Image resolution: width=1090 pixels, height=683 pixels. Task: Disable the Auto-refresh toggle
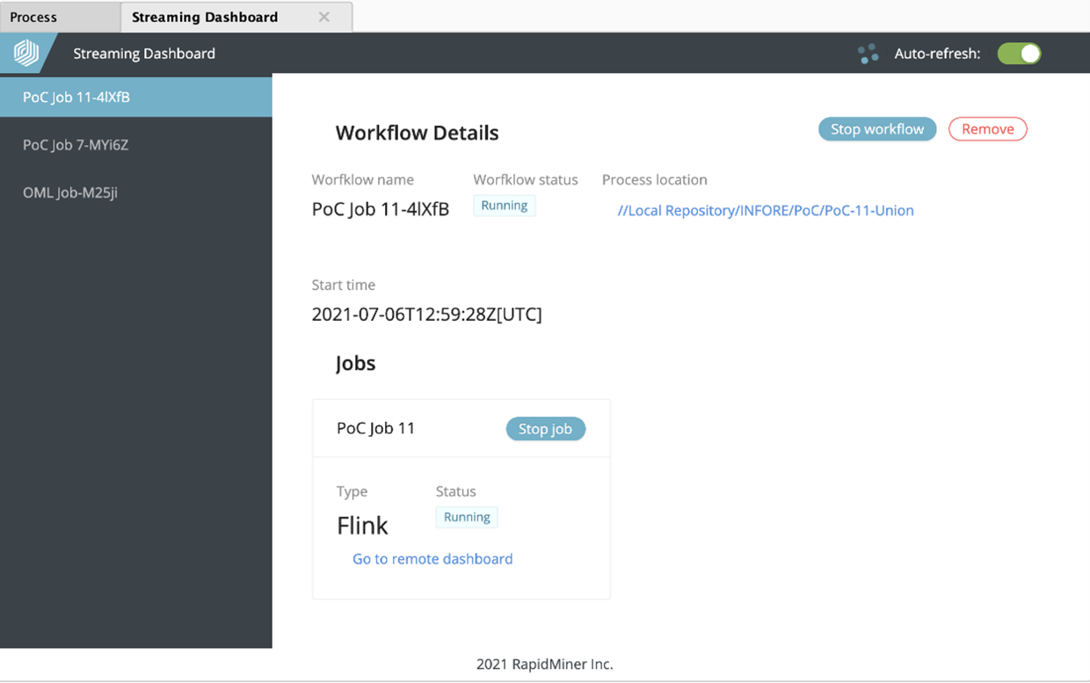tap(1019, 54)
